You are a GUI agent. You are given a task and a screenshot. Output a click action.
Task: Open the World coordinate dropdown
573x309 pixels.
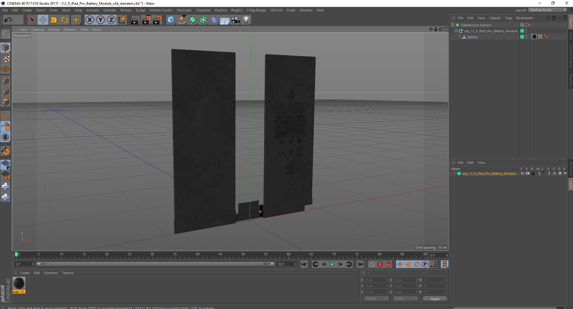click(x=376, y=299)
